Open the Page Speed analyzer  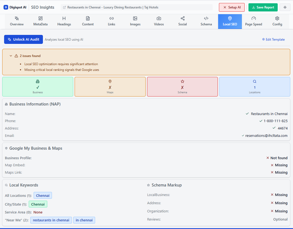point(253,21)
